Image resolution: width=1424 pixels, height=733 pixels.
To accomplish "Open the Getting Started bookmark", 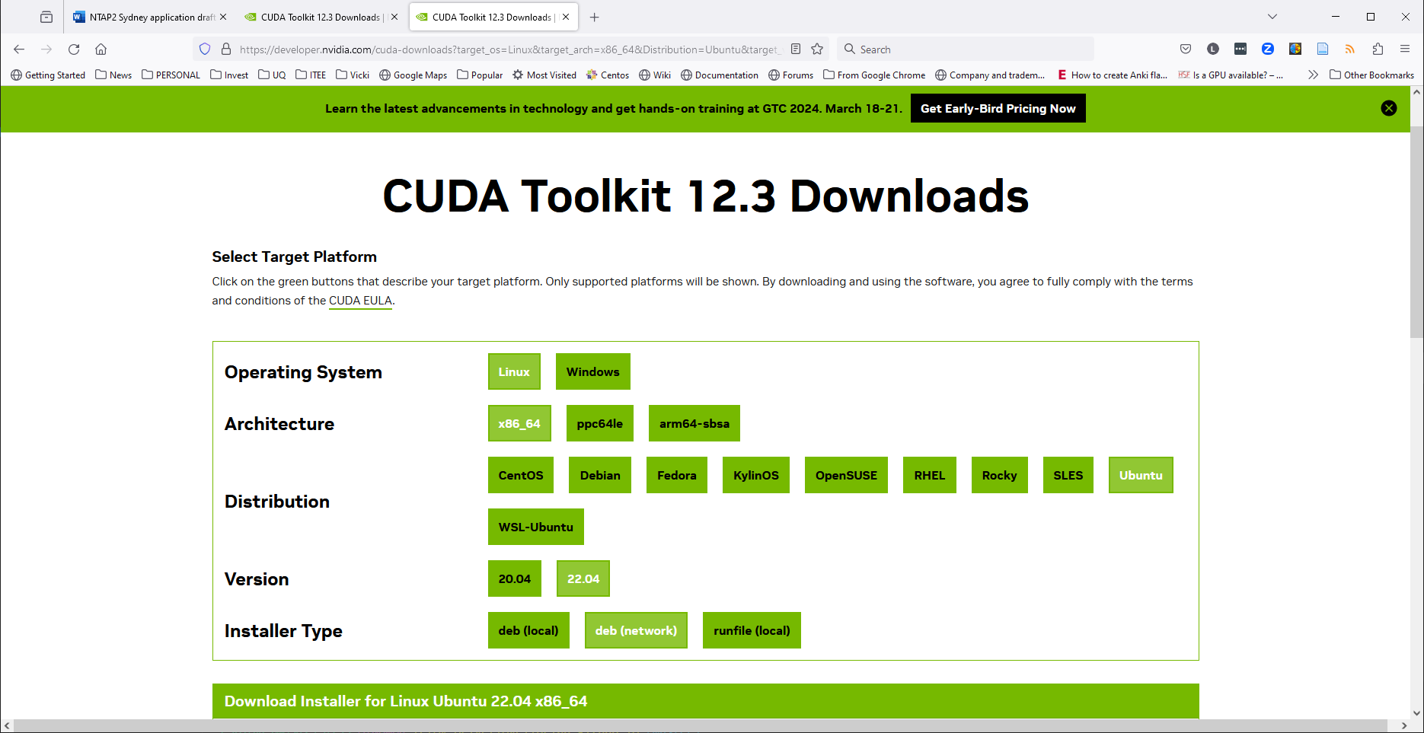I will 48,75.
